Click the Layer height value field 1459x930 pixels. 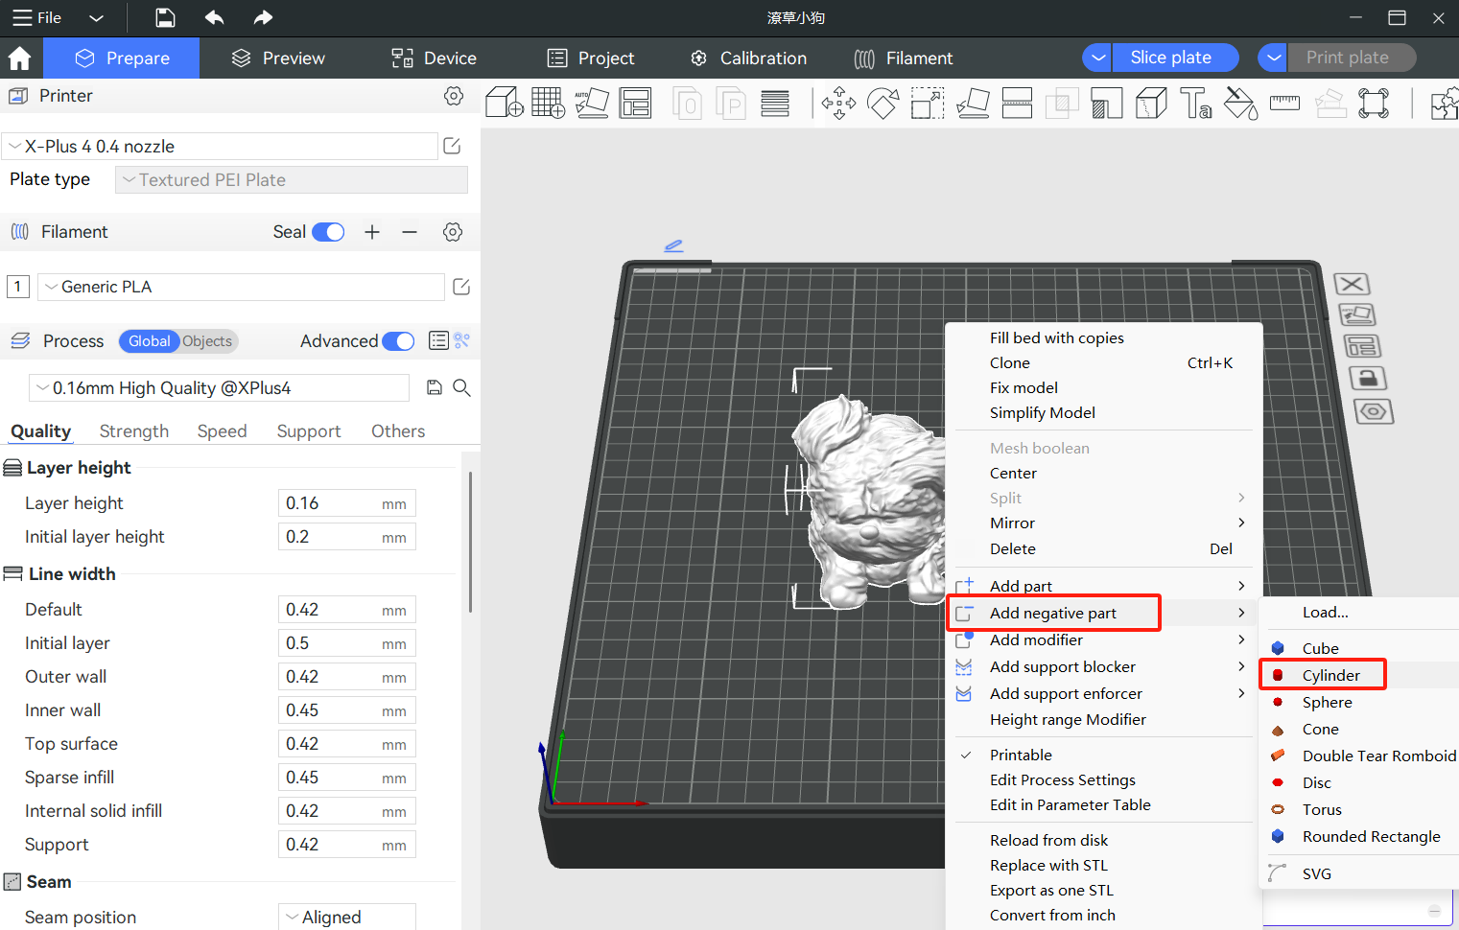point(346,503)
